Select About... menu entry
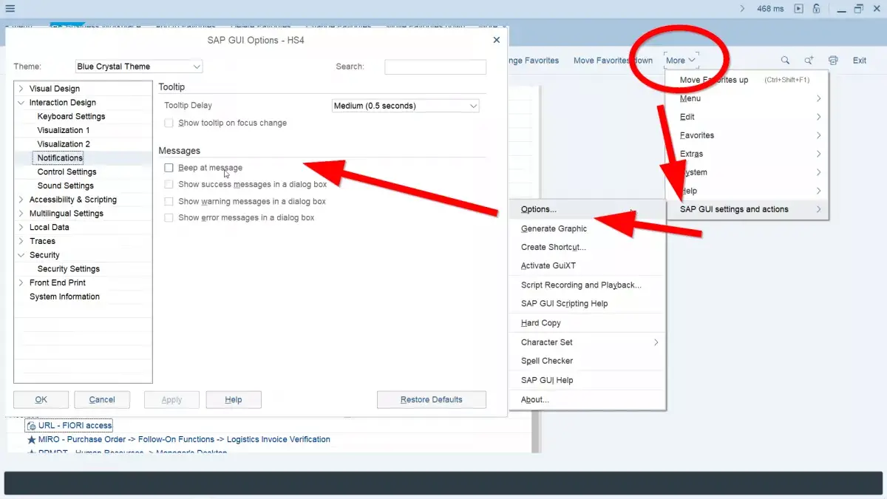 [588, 400]
